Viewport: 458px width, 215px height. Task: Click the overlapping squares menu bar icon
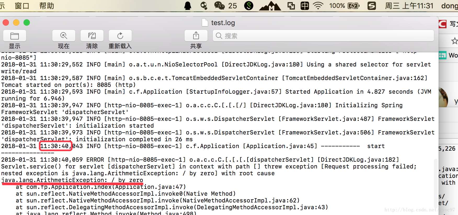point(291,6)
